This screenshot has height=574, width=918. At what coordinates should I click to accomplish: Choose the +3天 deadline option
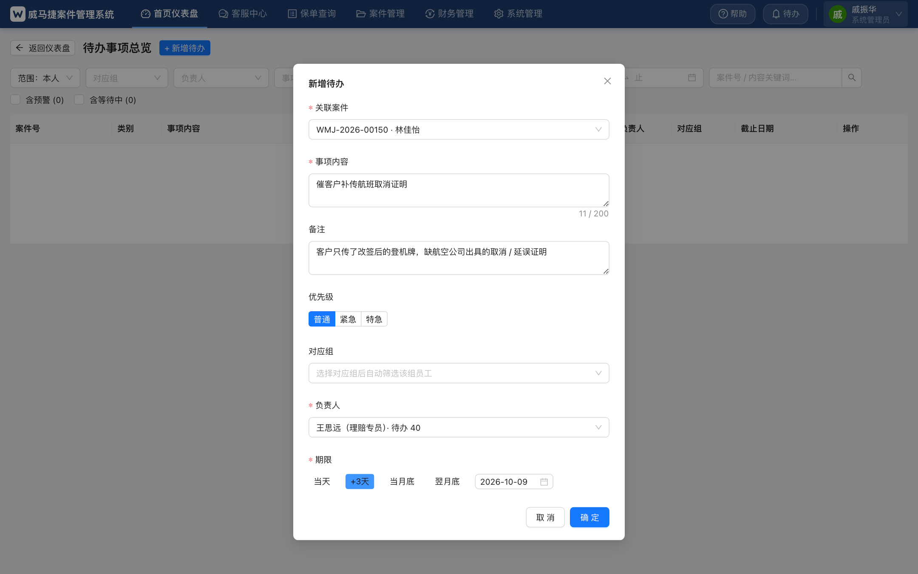point(360,482)
